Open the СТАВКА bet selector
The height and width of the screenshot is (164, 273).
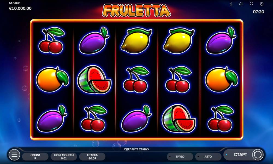click(x=92, y=157)
